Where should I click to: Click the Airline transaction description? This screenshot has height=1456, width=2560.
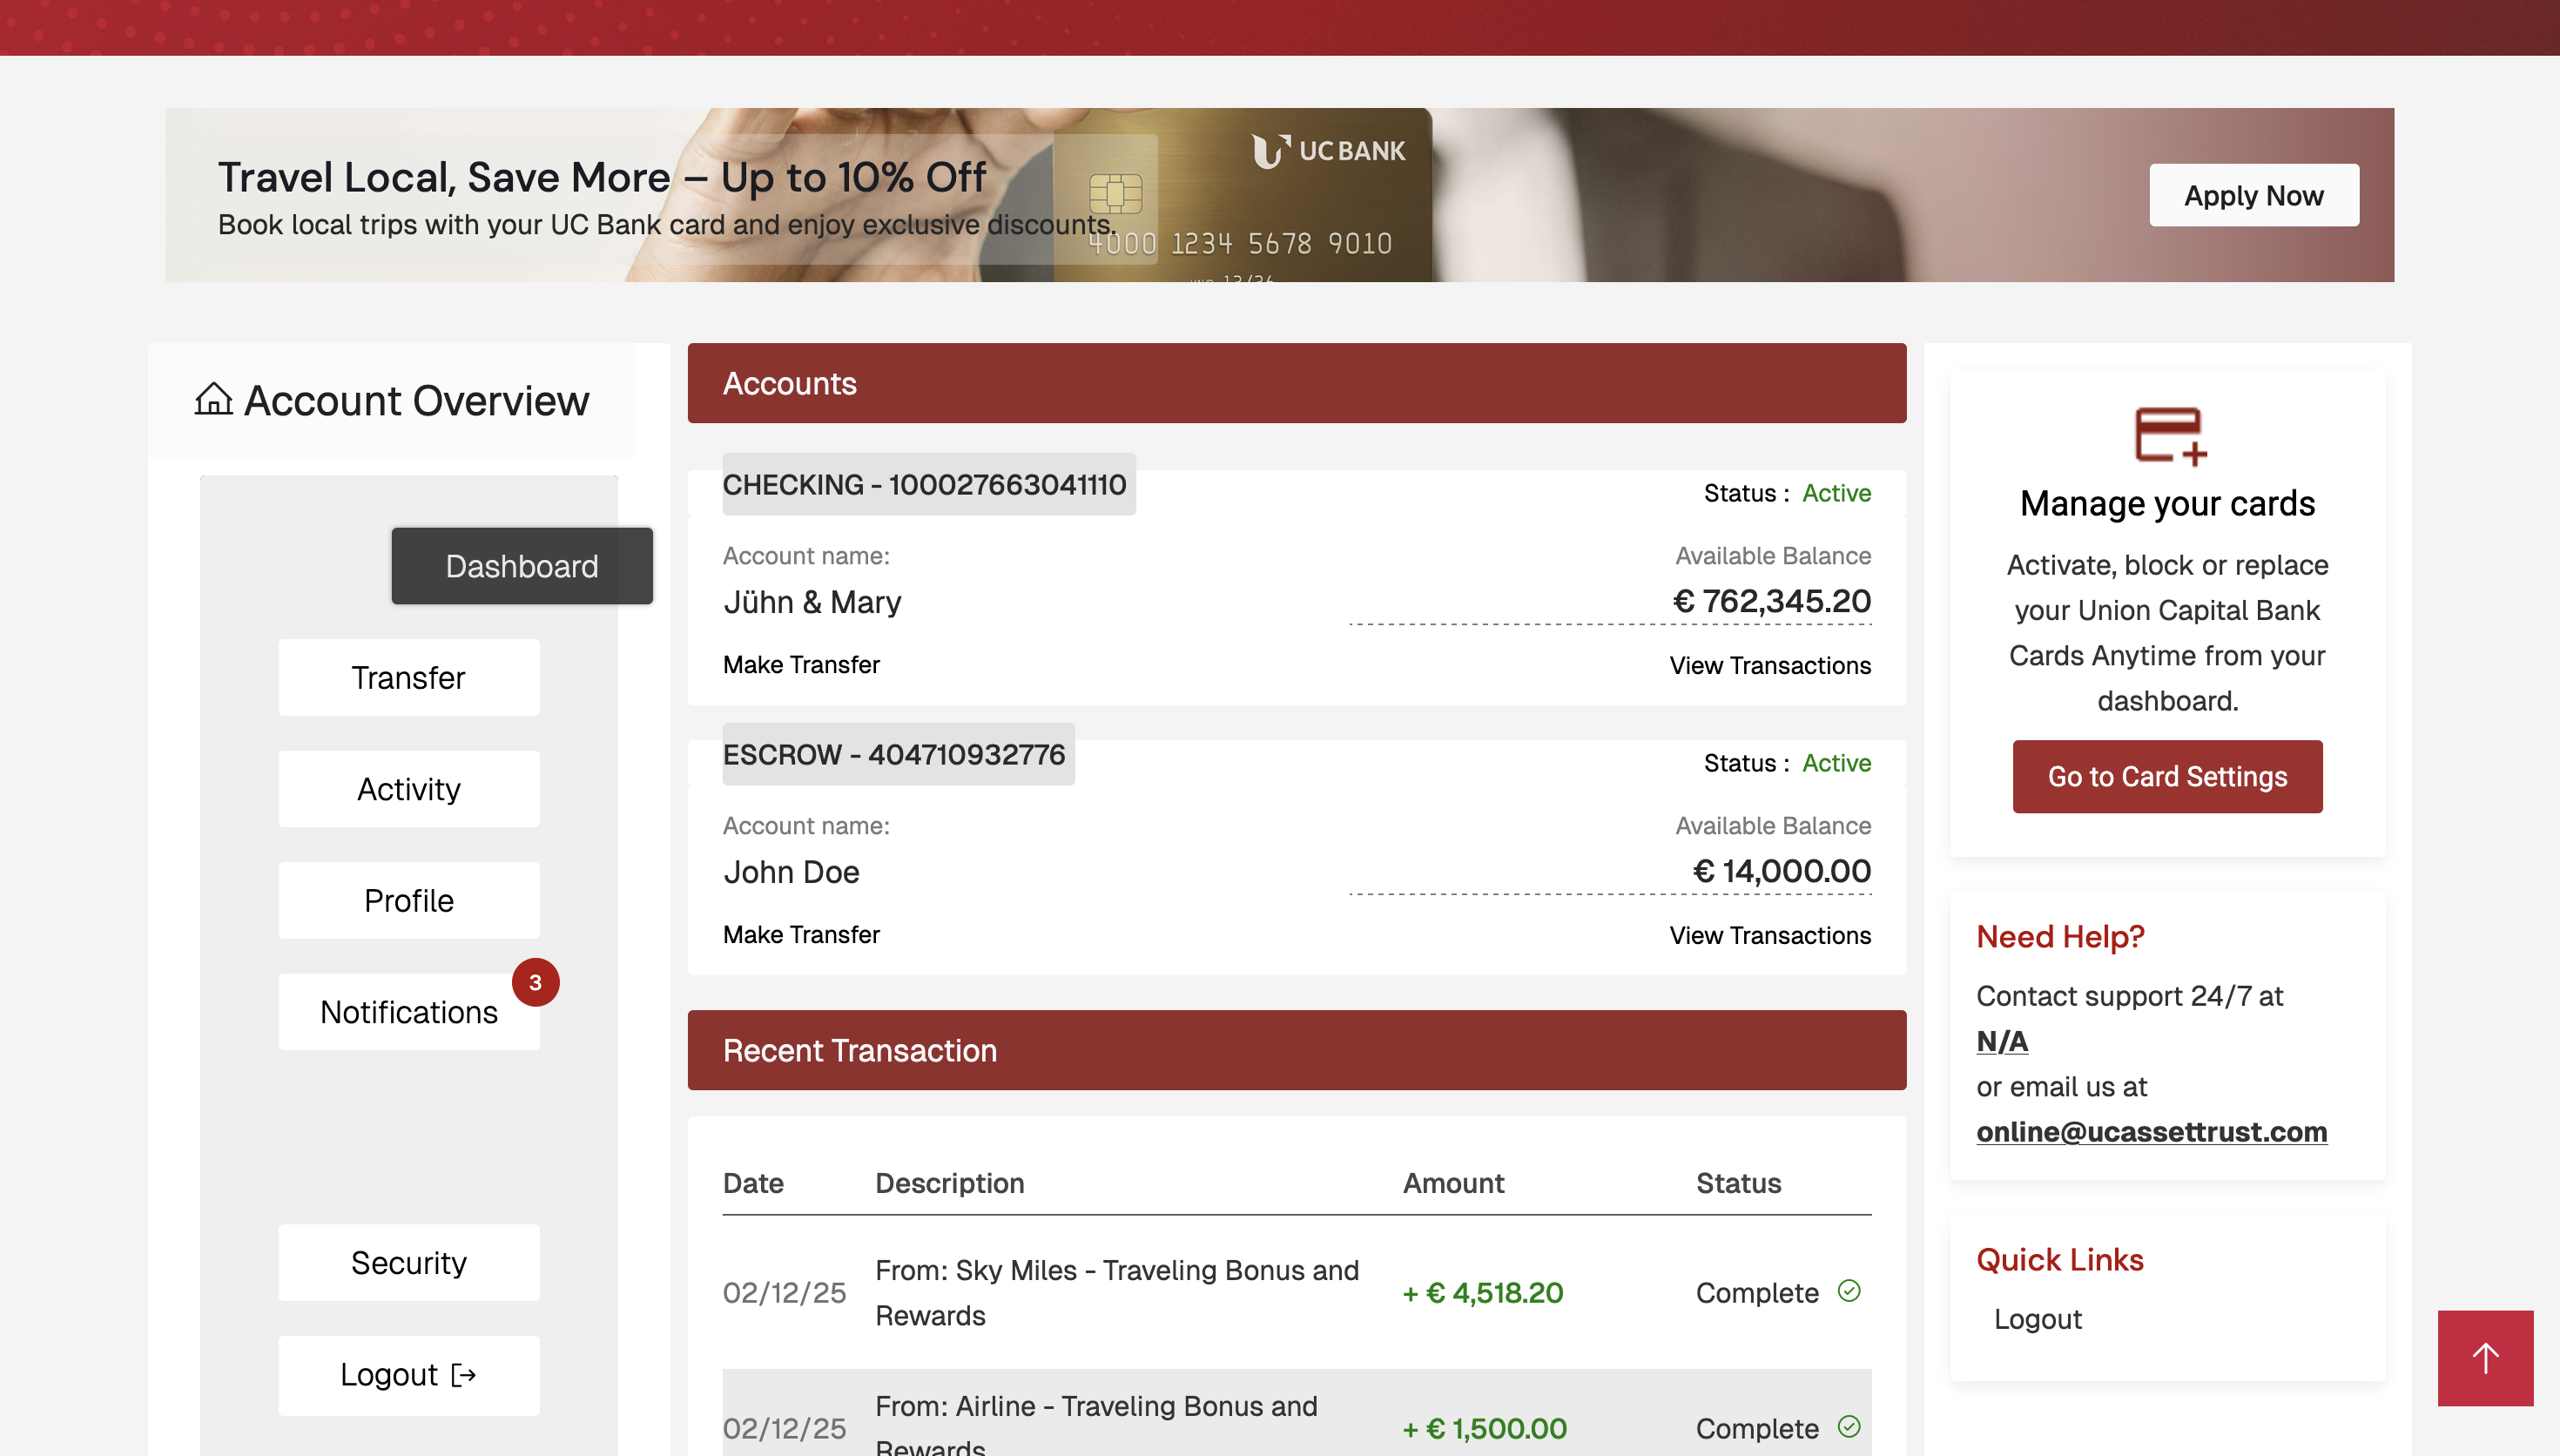(x=1096, y=1424)
